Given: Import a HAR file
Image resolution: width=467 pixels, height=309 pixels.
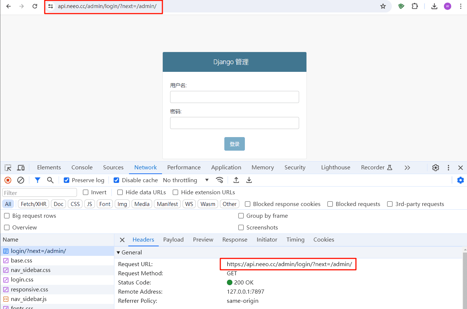Looking at the screenshot, I should click(x=236, y=180).
